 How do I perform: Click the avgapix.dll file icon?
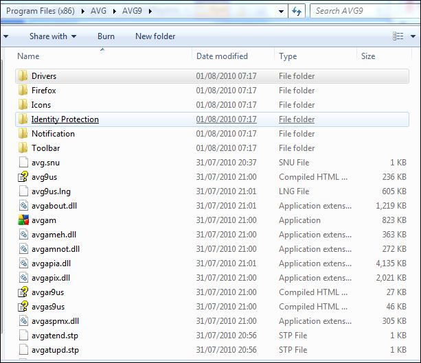[23, 278]
